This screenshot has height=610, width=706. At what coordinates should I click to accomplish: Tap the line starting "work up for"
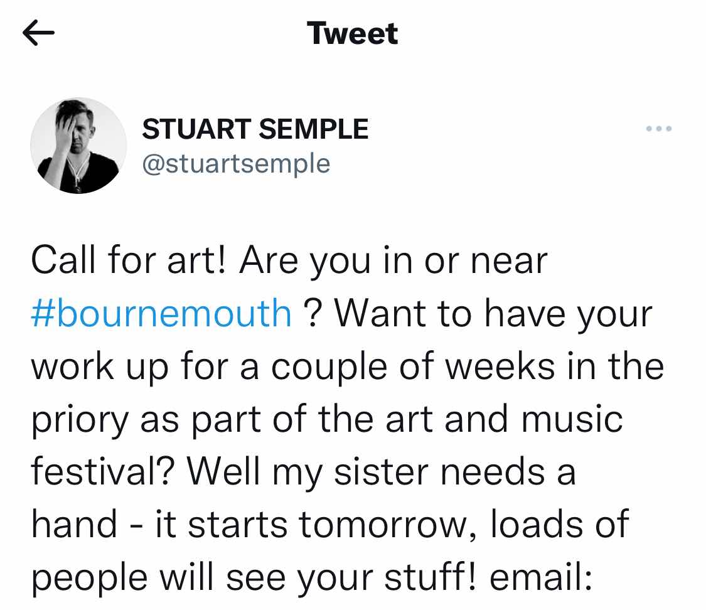(x=348, y=367)
